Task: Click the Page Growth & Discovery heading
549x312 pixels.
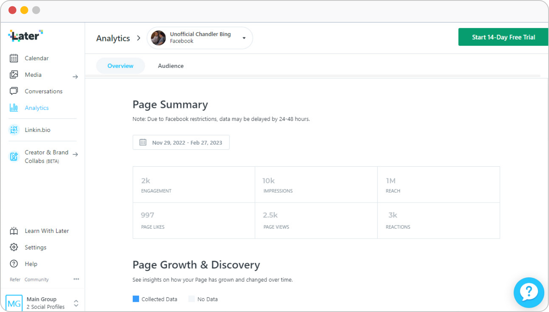Action: (x=196, y=265)
